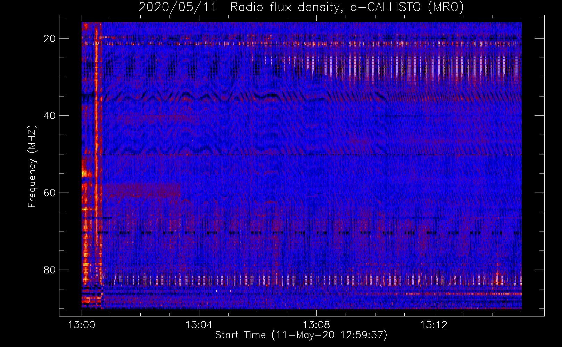The height and width of the screenshot is (347, 562).
Task: Click the "60" frequency tick label
Action: pos(50,193)
